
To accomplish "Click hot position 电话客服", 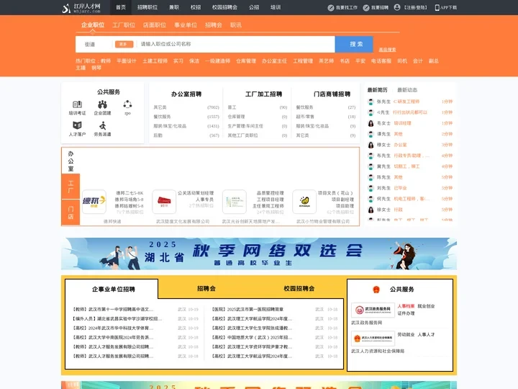I will [381, 61].
